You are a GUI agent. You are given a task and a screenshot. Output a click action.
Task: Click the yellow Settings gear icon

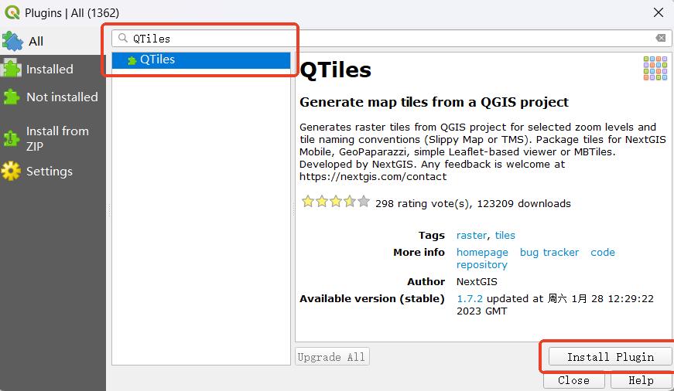pos(11,172)
